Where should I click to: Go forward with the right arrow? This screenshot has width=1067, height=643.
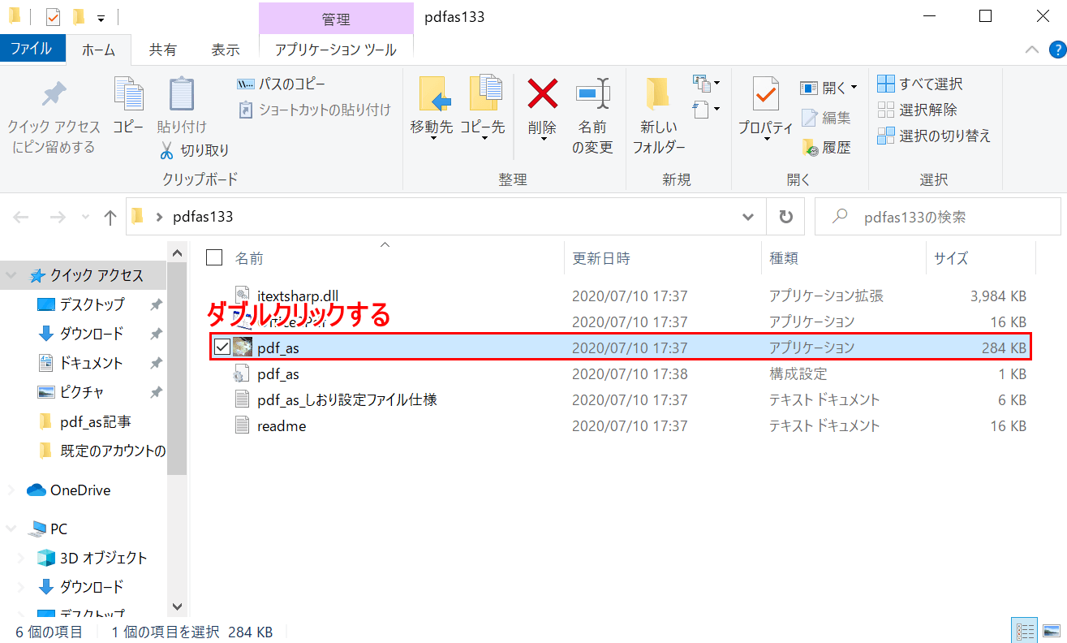point(58,218)
